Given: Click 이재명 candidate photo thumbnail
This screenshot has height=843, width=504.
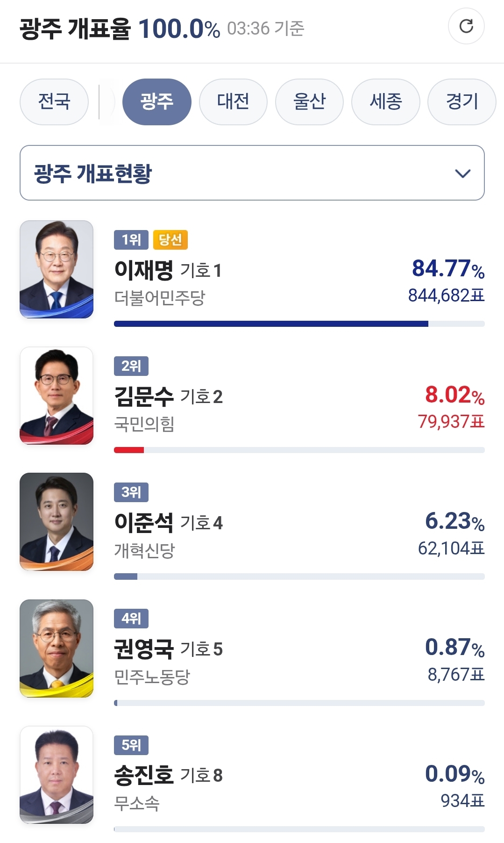Looking at the screenshot, I should pos(57,269).
